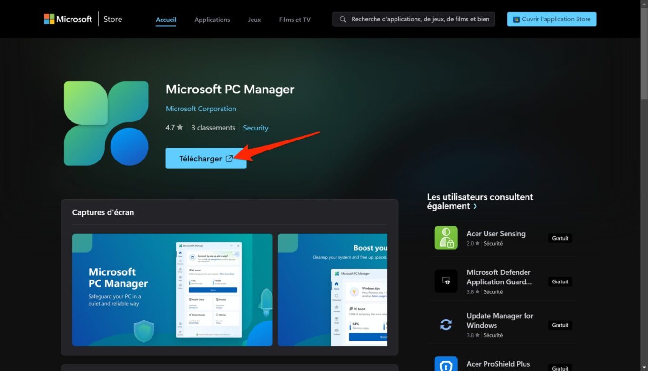This screenshot has height=371, width=648.
Task: Select the Accueil tab
Action: pyautogui.click(x=166, y=20)
